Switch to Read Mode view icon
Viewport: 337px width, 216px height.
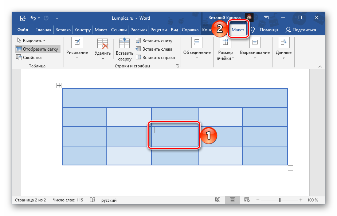(x=218, y=200)
